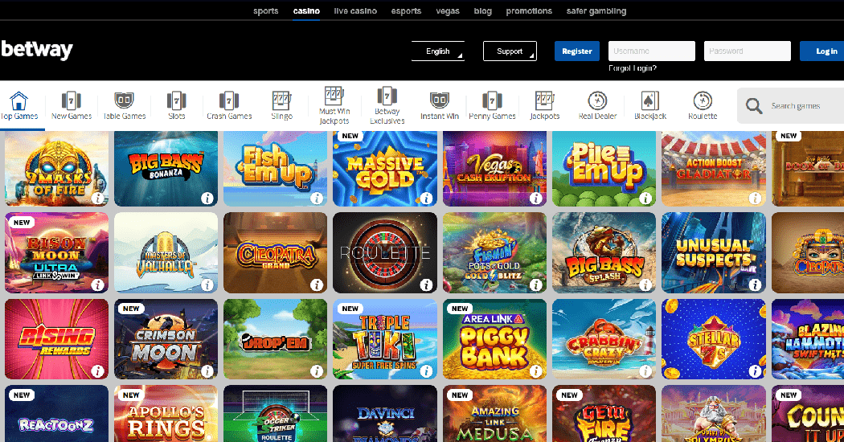
Task: Expand the Support dropdown
Action: coord(510,51)
